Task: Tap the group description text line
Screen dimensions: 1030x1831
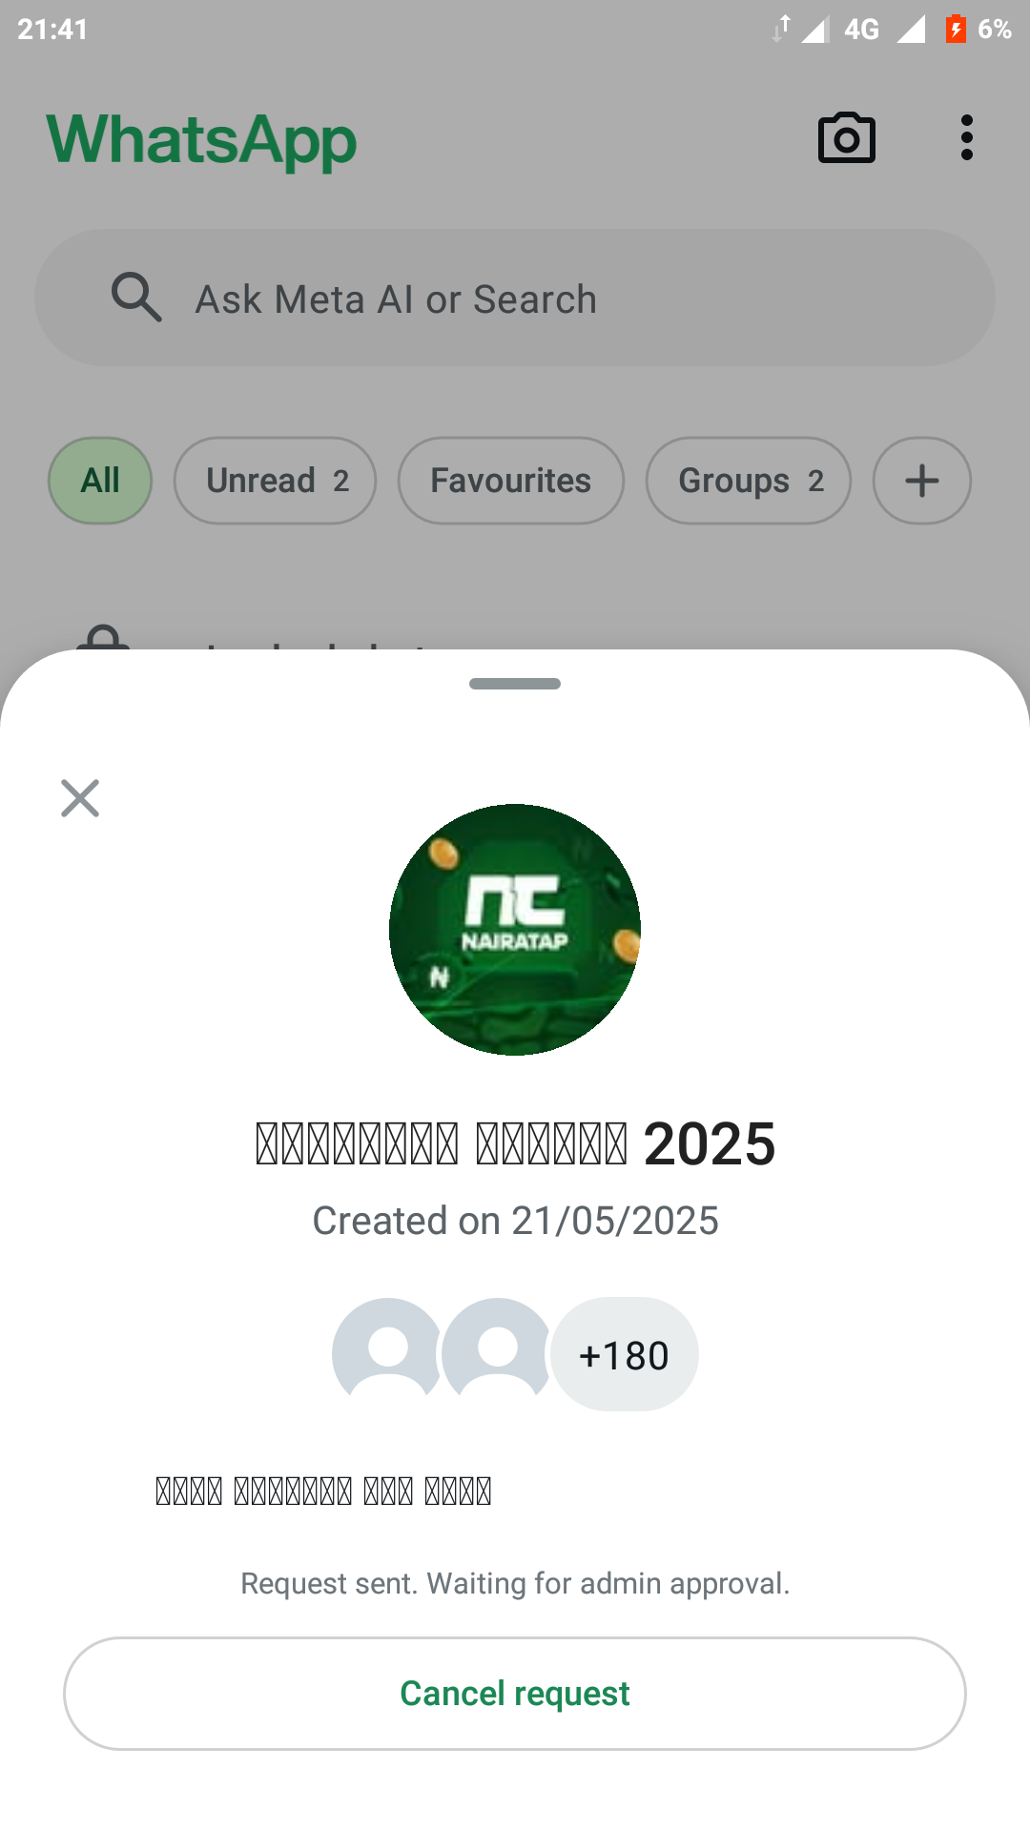Action: pyautogui.click(x=323, y=1491)
